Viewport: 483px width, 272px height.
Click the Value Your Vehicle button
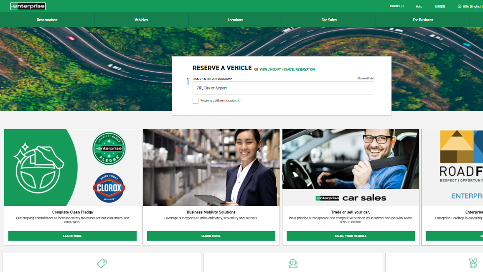point(351,236)
